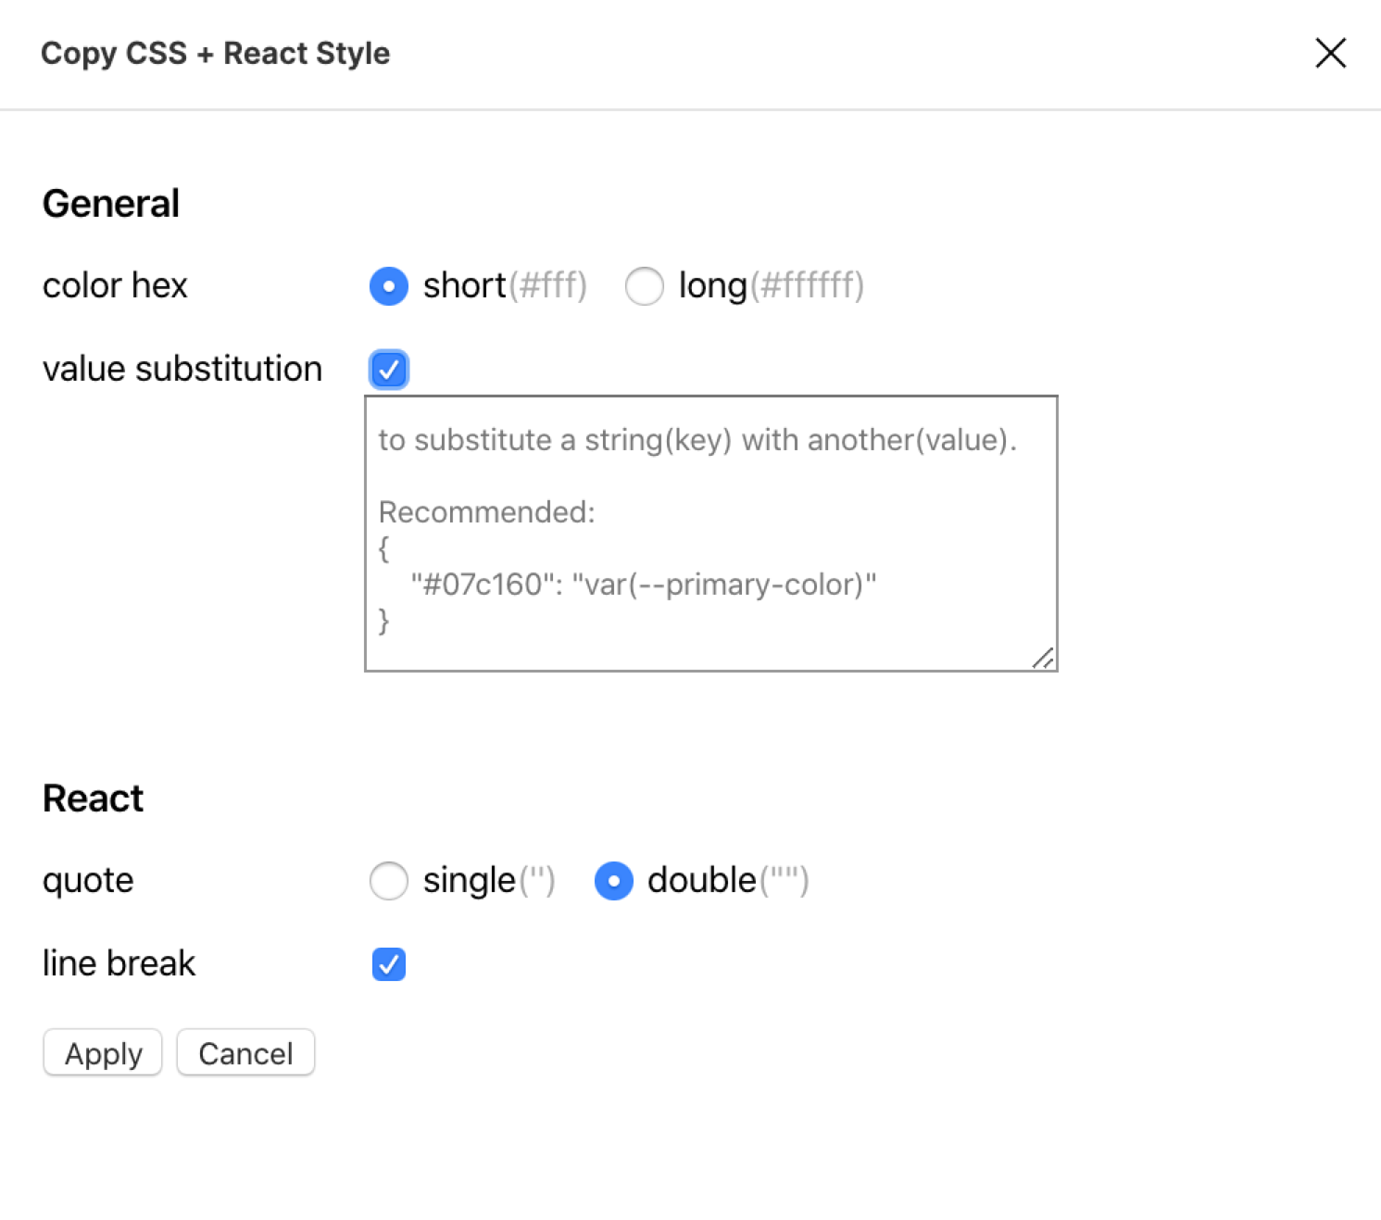Click the "value substitution" label text

point(182,369)
